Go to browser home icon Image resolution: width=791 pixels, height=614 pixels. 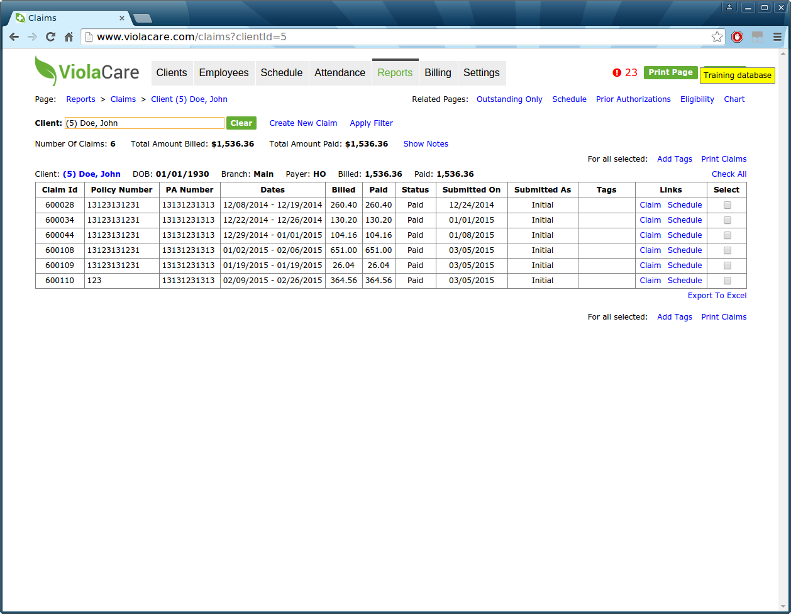click(69, 37)
